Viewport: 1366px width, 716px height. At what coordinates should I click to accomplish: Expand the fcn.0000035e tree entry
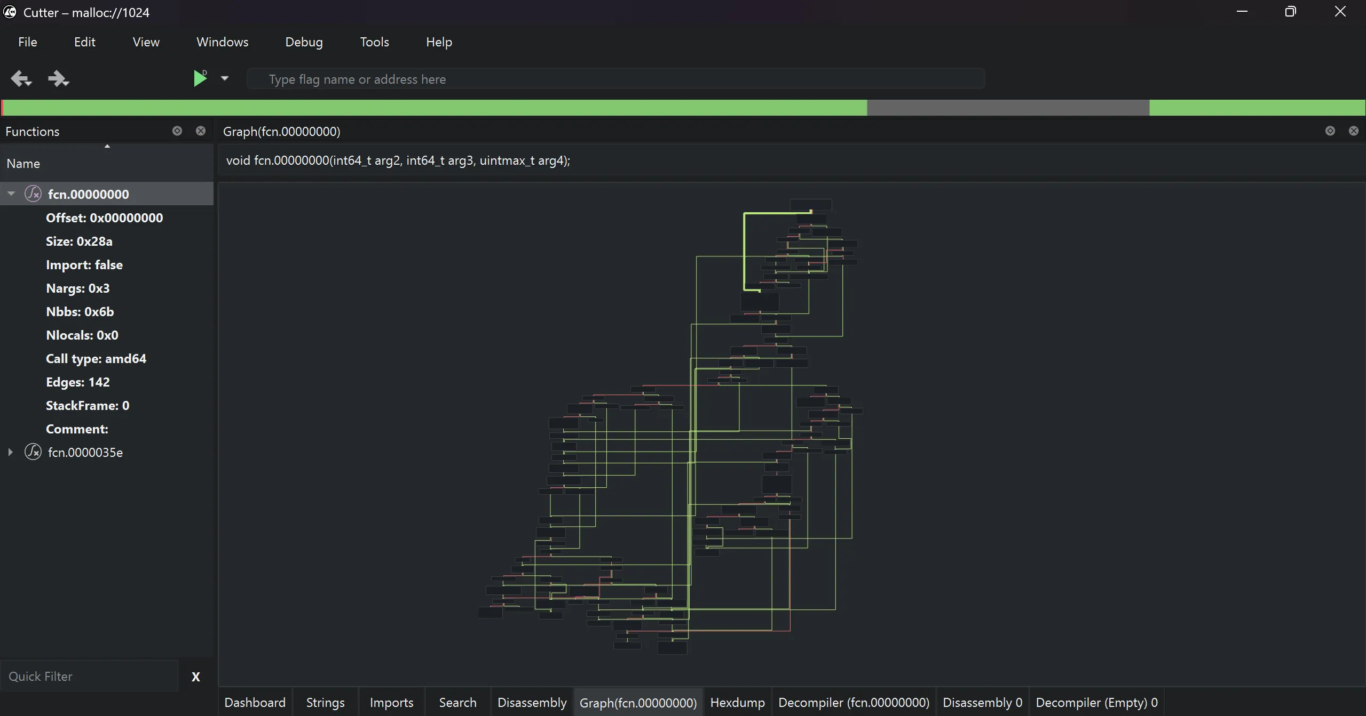click(x=11, y=452)
